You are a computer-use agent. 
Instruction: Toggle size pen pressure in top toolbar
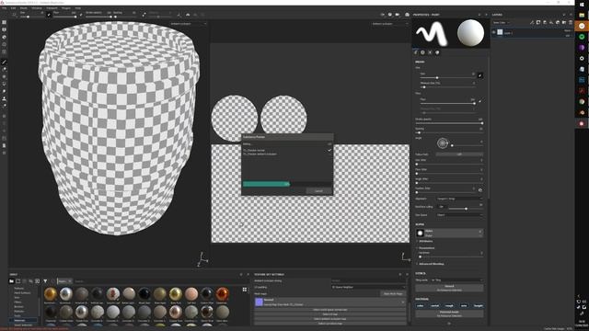[49, 15]
